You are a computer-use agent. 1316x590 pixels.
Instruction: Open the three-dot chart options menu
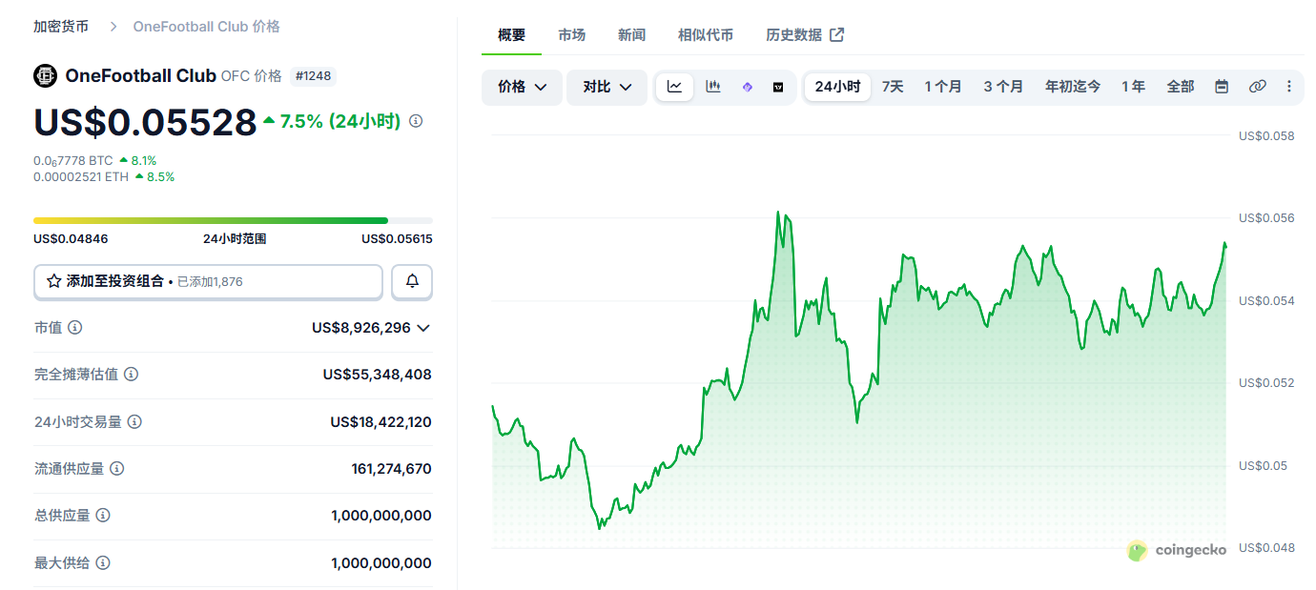[x=1289, y=87]
